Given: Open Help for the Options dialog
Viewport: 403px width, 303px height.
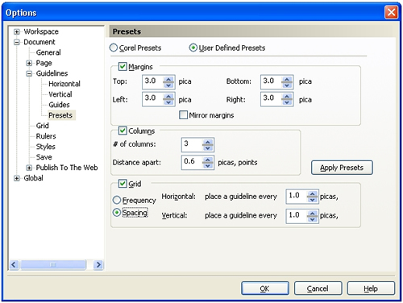Looking at the screenshot, I should coord(371,288).
